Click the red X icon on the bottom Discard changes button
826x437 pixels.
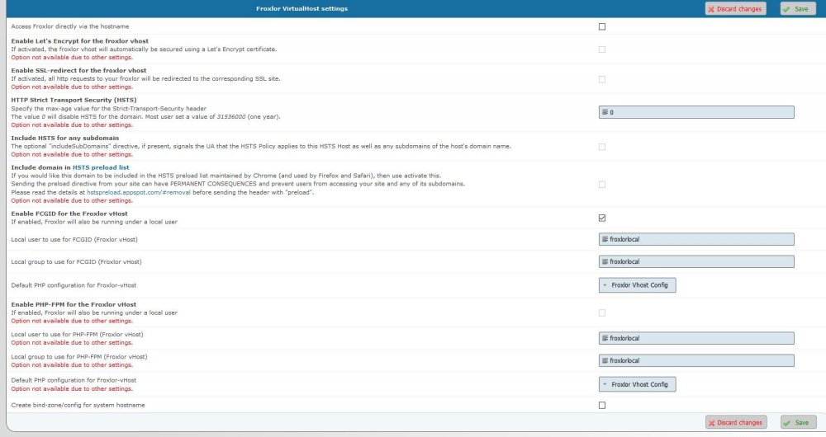(711, 422)
